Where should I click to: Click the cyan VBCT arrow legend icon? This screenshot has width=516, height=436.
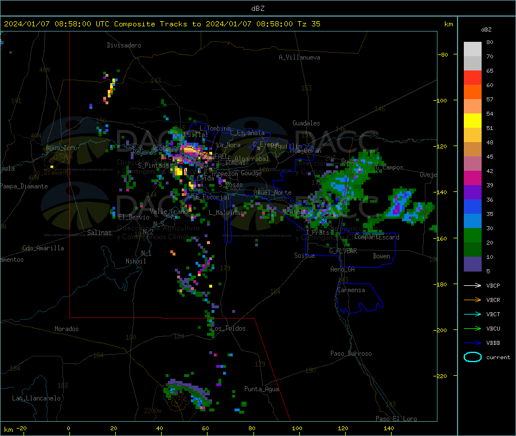[472, 314]
